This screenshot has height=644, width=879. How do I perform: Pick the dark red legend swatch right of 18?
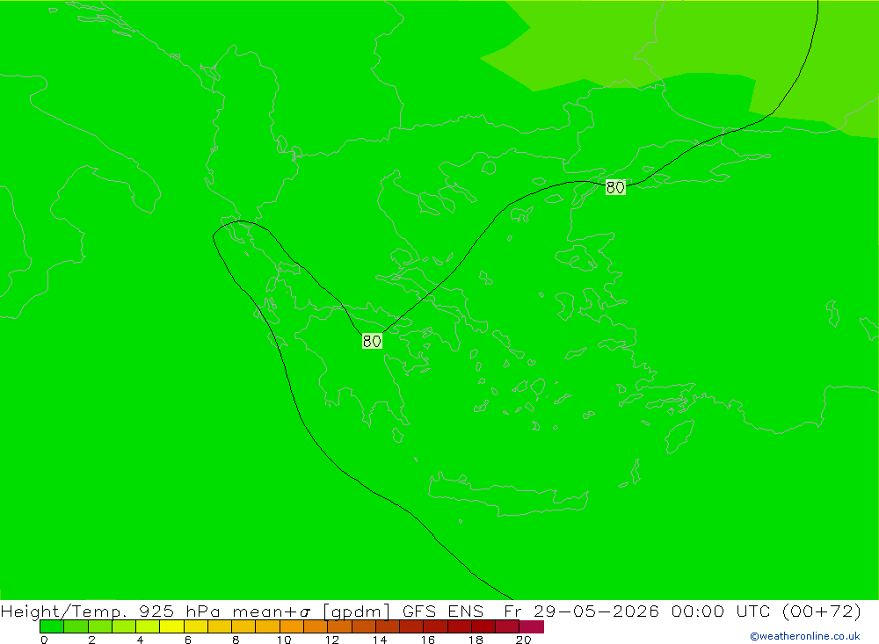483,626
